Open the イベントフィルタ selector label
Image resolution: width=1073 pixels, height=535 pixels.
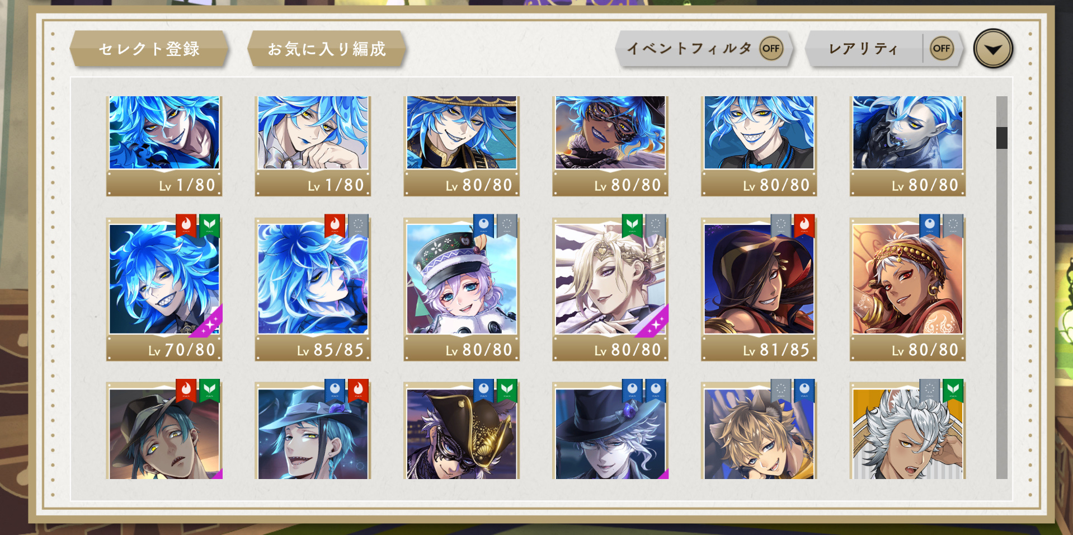coord(689,49)
